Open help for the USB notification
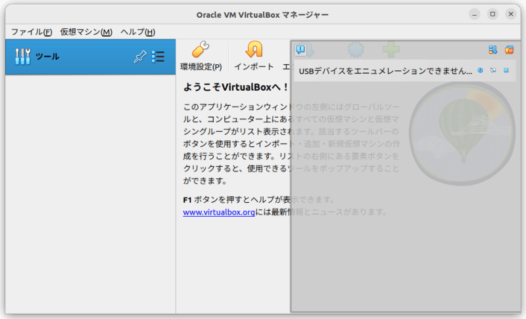The height and width of the screenshot is (319, 526). tap(481, 70)
